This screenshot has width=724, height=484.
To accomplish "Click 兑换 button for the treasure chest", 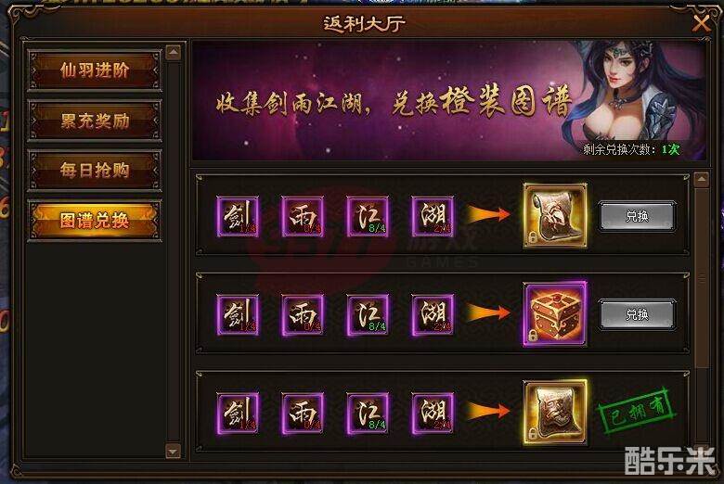I will coord(637,314).
